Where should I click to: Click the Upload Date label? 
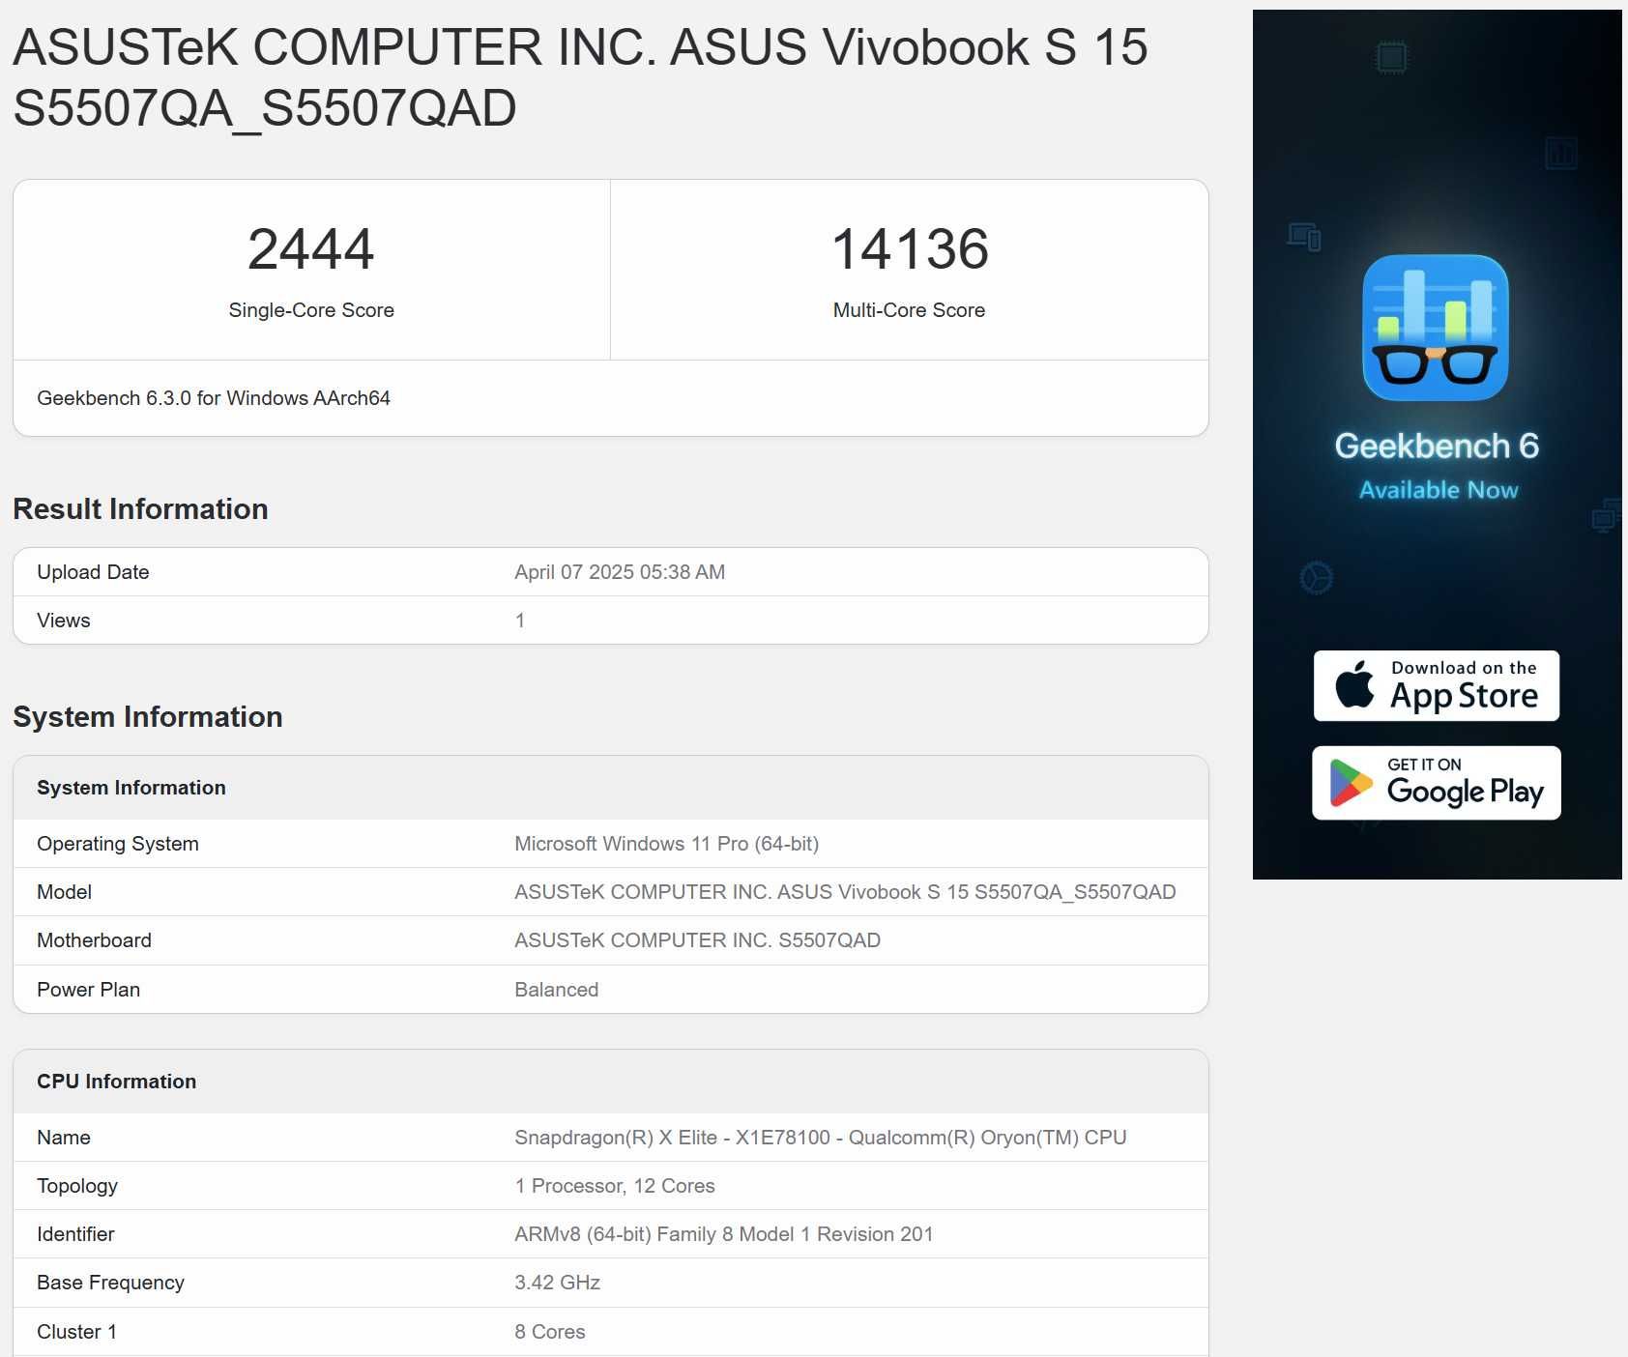coord(93,572)
